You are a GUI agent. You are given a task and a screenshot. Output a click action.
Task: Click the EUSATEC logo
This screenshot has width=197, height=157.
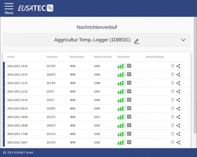coord(35,8)
